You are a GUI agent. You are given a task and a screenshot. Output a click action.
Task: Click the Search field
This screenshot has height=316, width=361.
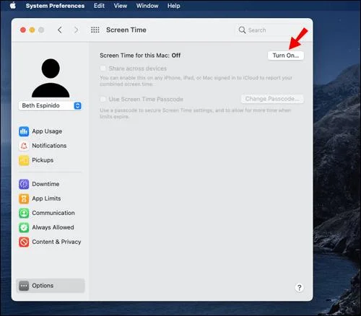tap(271, 30)
